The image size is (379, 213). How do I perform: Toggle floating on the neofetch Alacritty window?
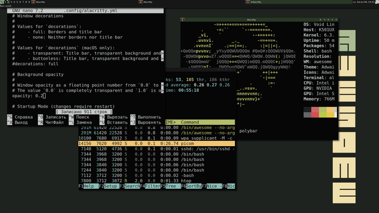click(320, 20)
